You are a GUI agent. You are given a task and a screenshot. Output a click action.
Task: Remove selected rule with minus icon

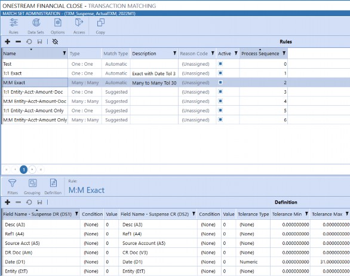tap(19, 42)
